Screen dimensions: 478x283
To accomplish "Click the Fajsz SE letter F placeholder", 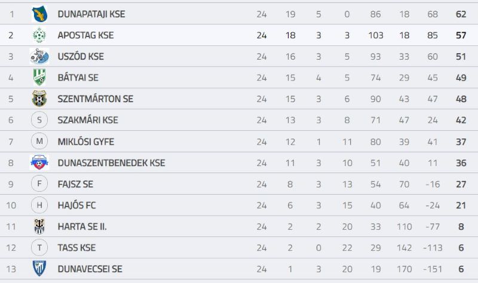I will pyautogui.click(x=39, y=184).
